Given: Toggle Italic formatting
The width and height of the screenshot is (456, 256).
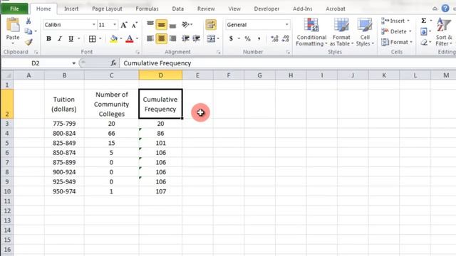Looking at the screenshot, I should (60, 38).
